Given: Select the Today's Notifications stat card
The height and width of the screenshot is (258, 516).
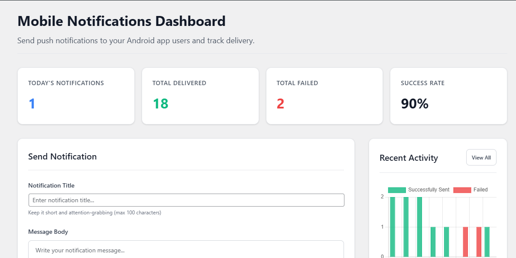Looking at the screenshot, I should click(x=76, y=96).
